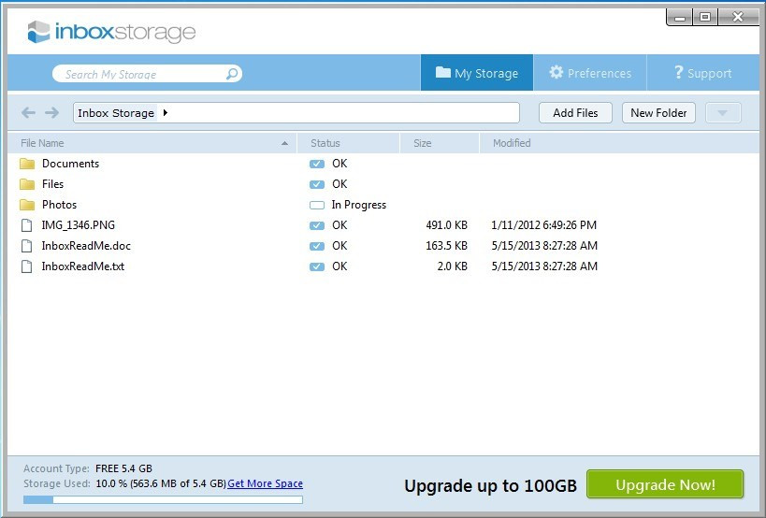Click Inbox Storage breadcrumb label
The width and height of the screenshot is (766, 518).
tap(116, 113)
